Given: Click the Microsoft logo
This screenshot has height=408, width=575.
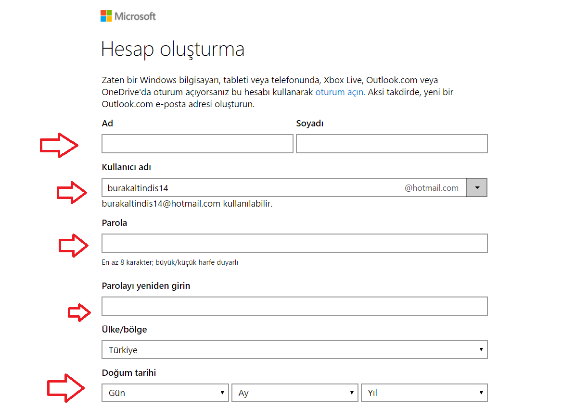Looking at the screenshot, I should click(x=128, y=16).
